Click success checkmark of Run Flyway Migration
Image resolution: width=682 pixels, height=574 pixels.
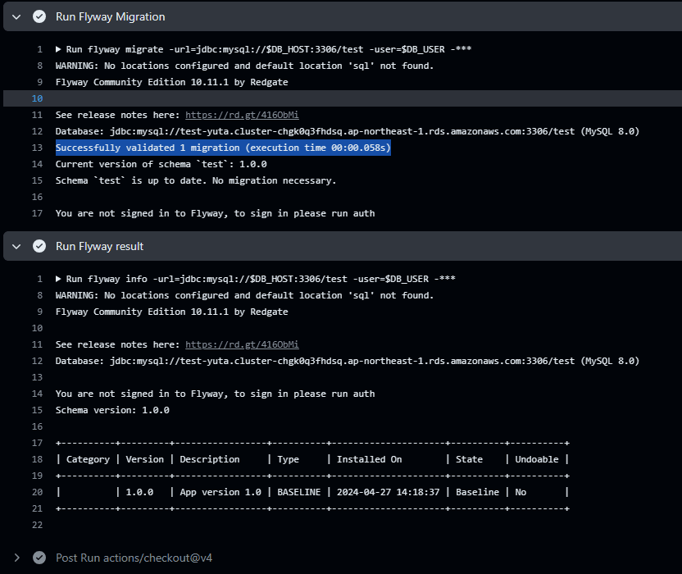tap(39, 17)
